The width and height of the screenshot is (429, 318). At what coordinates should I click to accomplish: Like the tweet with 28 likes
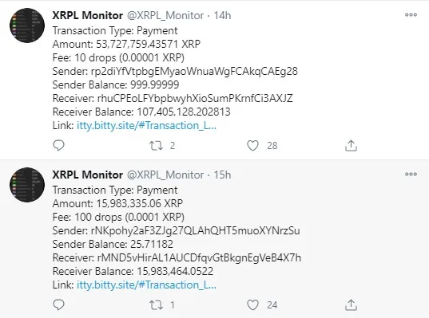coord(252,146)
